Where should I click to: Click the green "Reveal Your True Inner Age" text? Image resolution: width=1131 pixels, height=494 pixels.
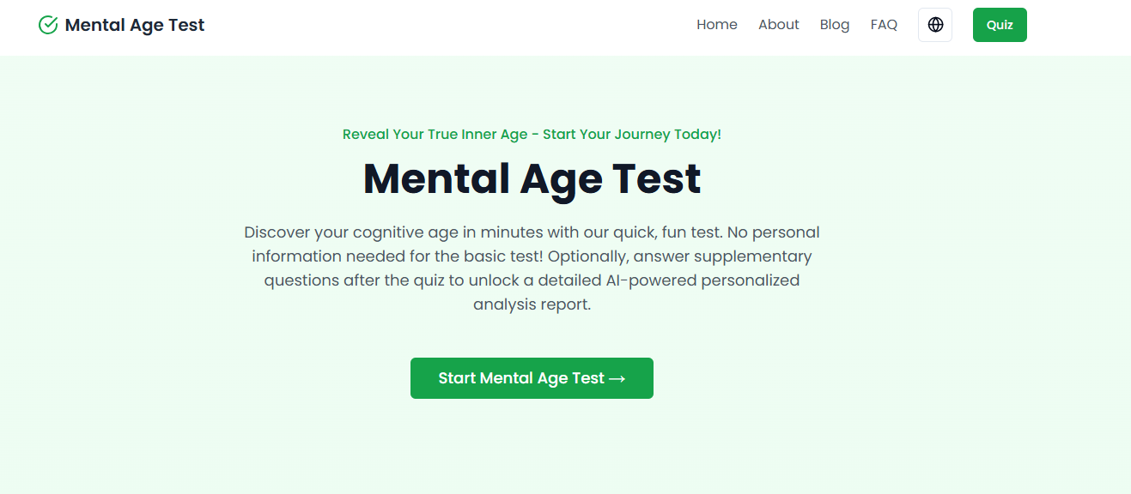point(434,135)
